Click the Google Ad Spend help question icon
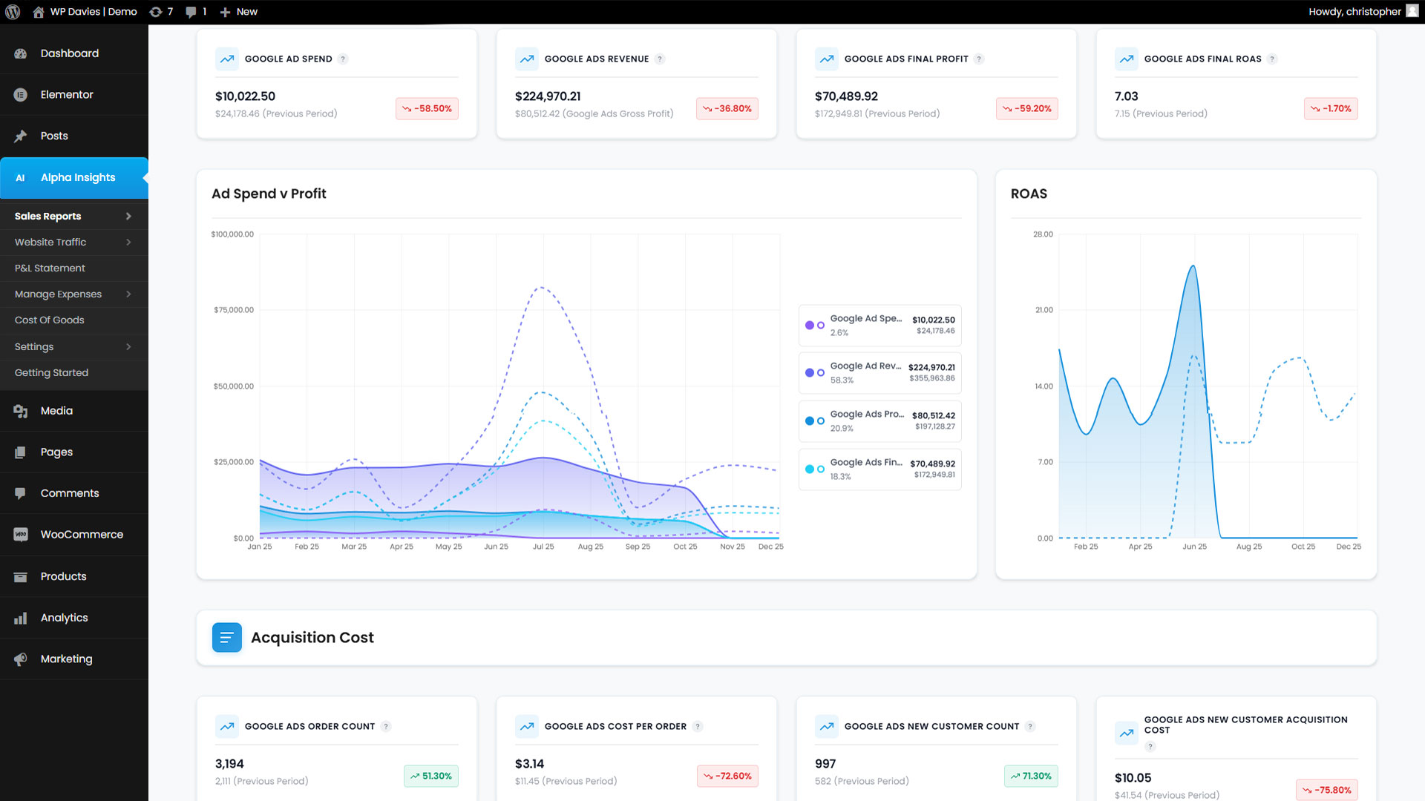The height and width of the screenshot is (801, 1425). tap(343, 59)
